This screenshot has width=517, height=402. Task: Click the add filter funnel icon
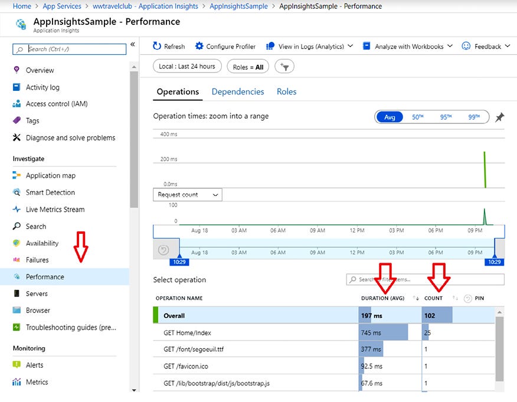(x=284, y=67)
